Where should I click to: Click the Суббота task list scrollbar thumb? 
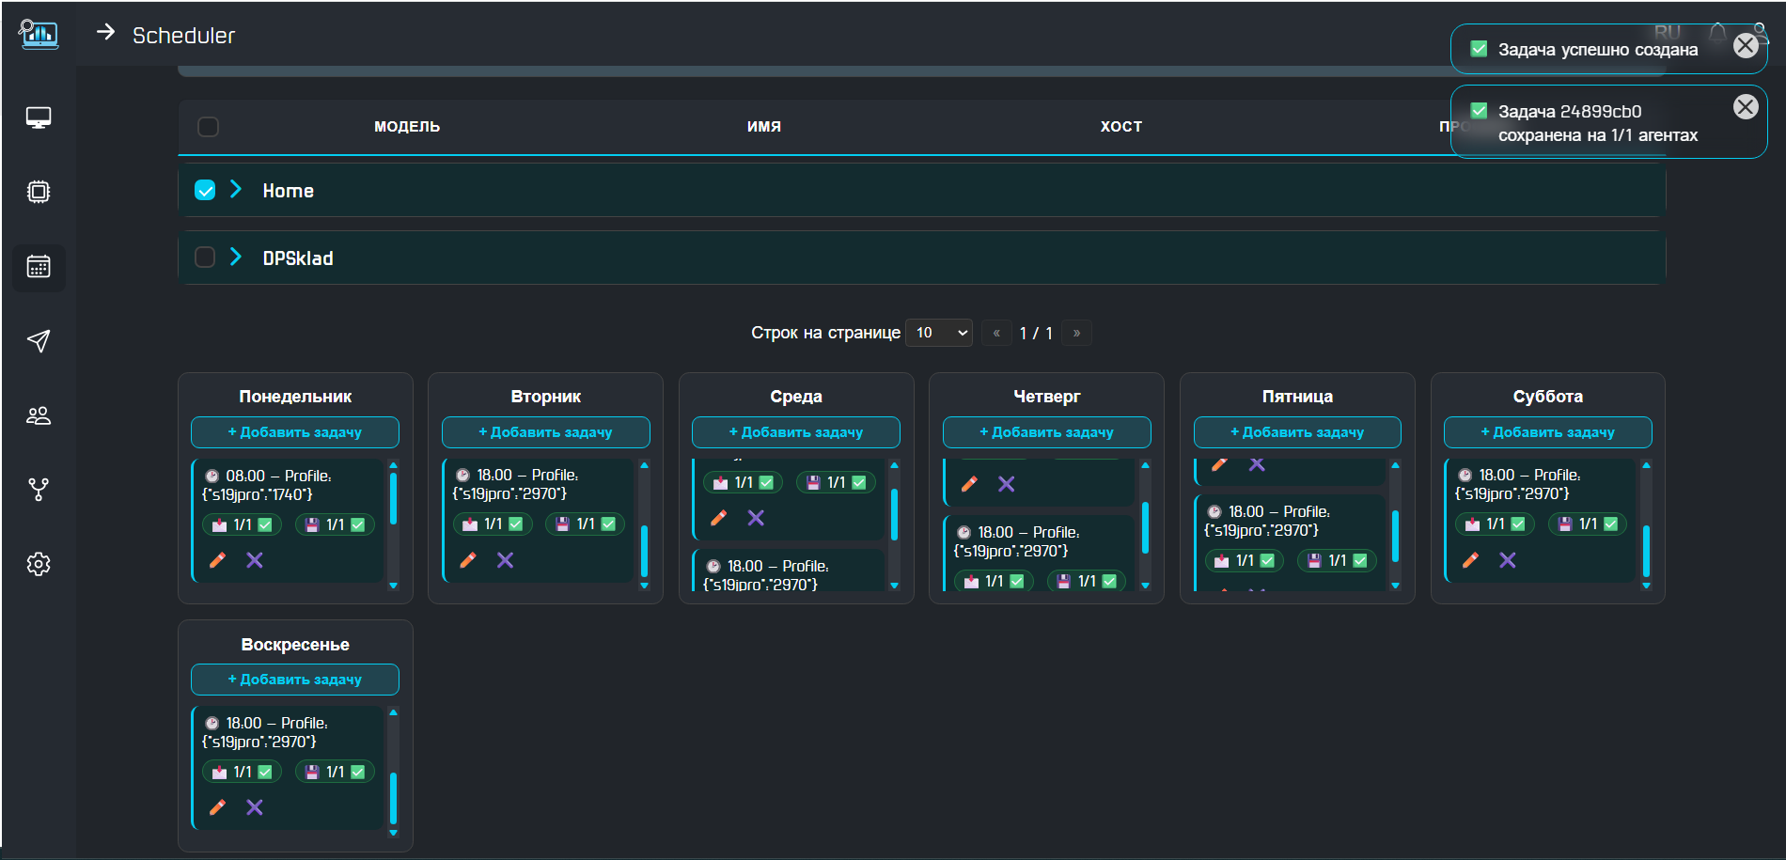(x=1646, y=551)
